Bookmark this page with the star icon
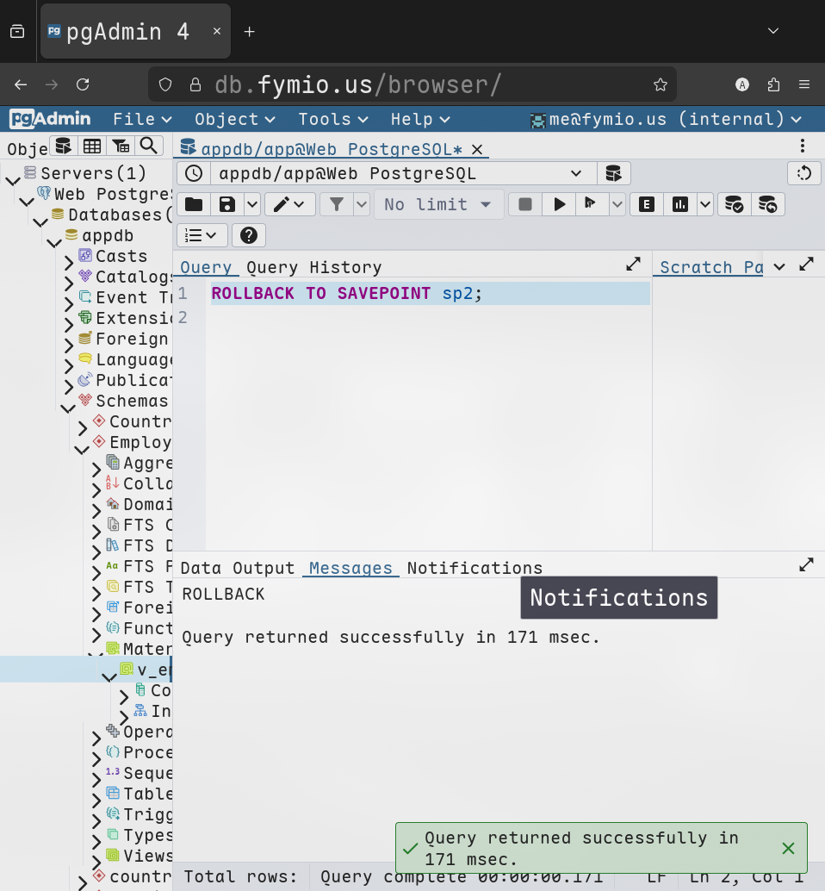The width and height of the screenshot is (825, 891). (x=661, y=84)
